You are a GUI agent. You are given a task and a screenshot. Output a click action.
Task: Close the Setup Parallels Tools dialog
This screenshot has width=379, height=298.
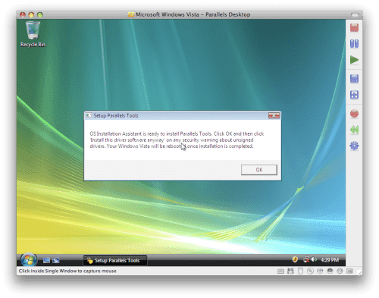[274, 115]
